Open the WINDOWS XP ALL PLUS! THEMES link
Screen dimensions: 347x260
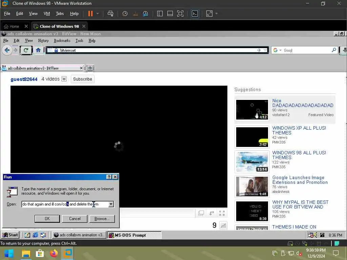pyautogui.click(x=299, y=130)
